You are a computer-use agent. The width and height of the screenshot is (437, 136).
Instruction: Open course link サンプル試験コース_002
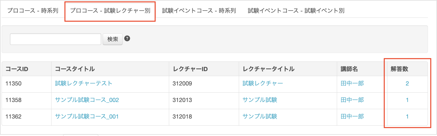tap(87, 100)
